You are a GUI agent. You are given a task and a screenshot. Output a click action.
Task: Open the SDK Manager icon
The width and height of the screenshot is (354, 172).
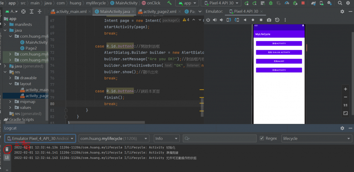pyautogui.click(x=329, y=3)
